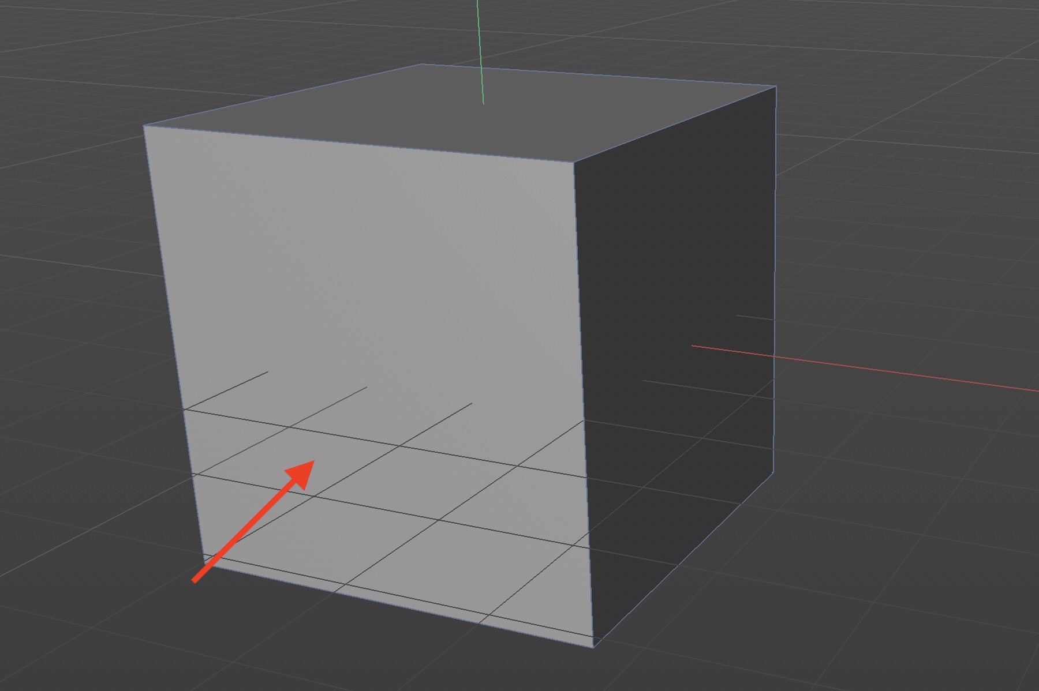Select the front face's bottom edge

pyautogui.click(x=398, y=604)
